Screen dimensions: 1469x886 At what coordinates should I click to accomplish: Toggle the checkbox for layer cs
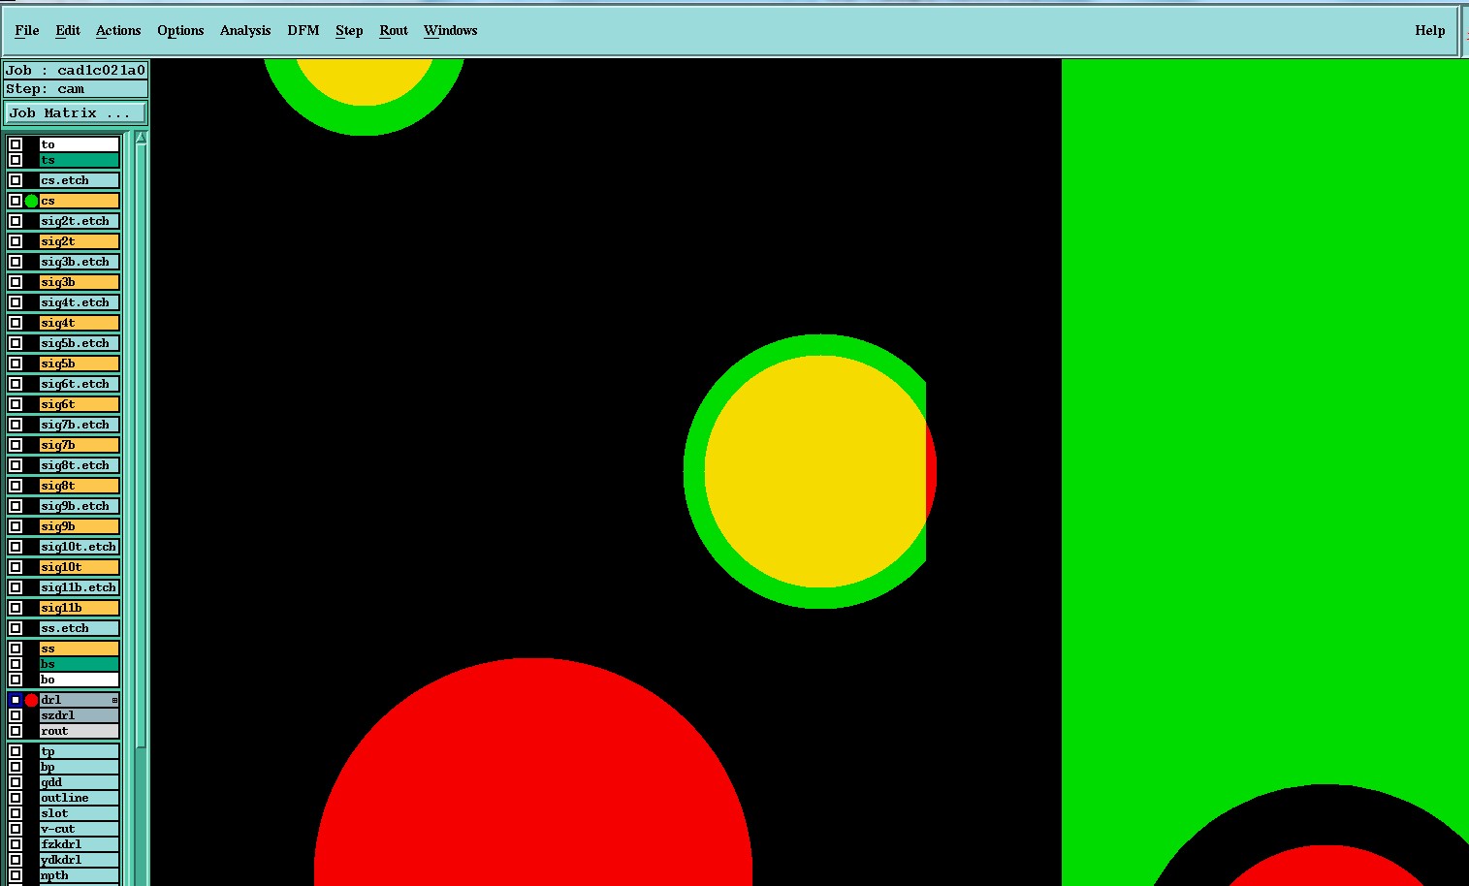point(16,201)
